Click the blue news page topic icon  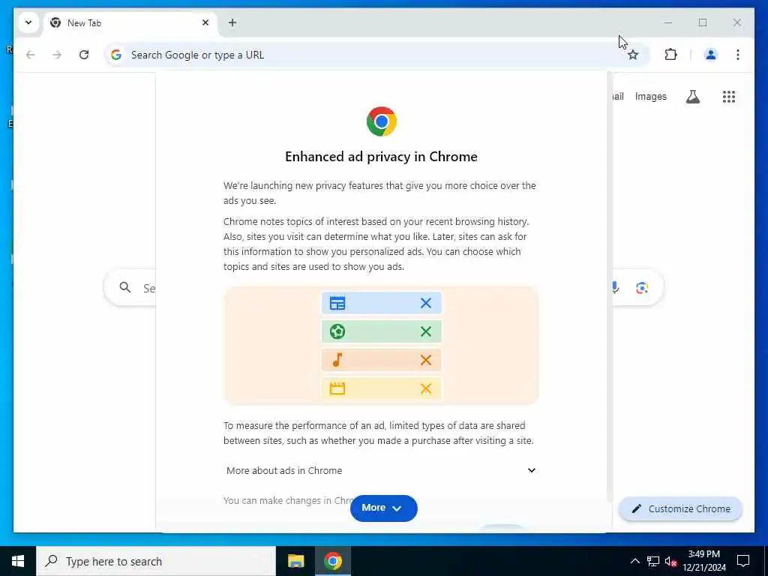pos(337,303)
